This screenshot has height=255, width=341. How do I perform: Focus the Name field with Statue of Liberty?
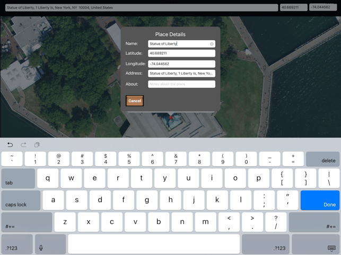[x=181, y=44]
